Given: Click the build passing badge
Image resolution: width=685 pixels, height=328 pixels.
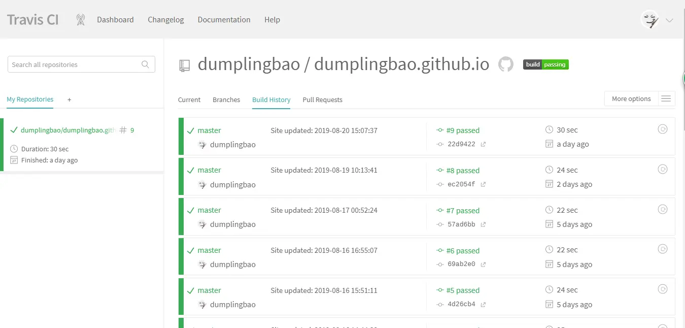Looking at the screenshot, I should pos(546,64).
